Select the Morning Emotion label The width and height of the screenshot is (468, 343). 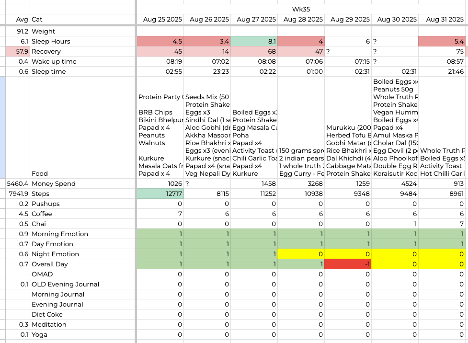[x=60, y=234]
